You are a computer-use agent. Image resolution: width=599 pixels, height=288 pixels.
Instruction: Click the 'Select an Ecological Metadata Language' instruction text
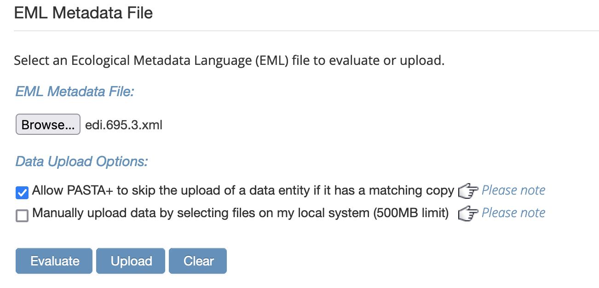tap(229, 60)
